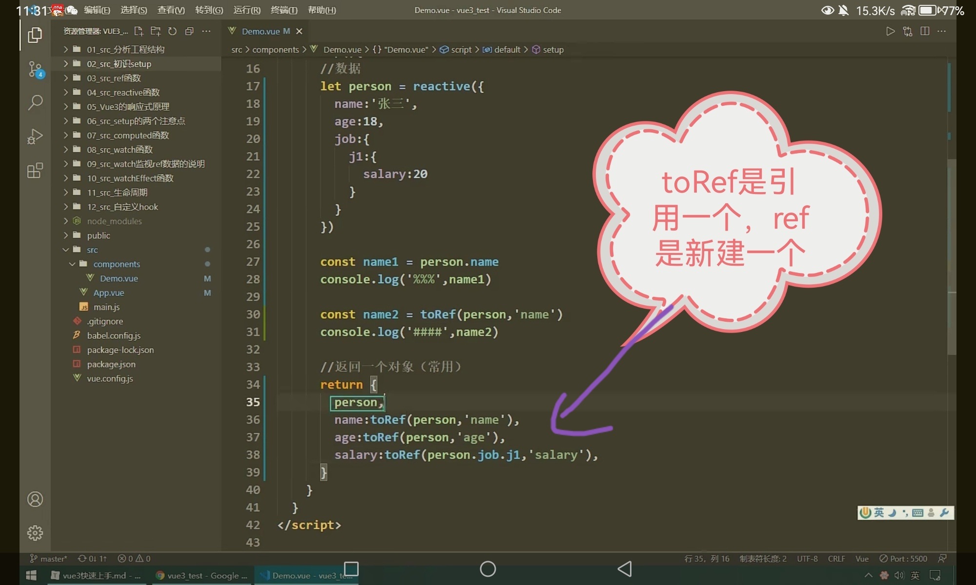This screenshot has height=585, width=976.
Task: Click the Run code play icon
Action: [890, 31]
